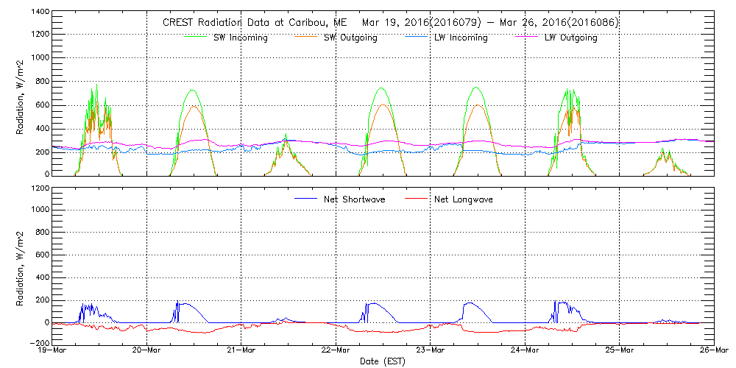This screenshot has height=368, width=736.
Task: Pick the 22-Mar date tick label
Action: click(x=336, y=351)
